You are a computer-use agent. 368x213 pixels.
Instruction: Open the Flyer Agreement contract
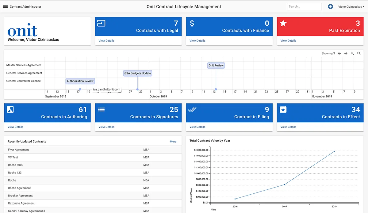click(x=18, y=150)
